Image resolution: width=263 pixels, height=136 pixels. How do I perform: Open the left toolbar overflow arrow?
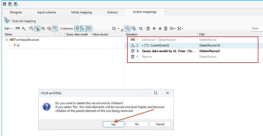click(x=122, y=30)
